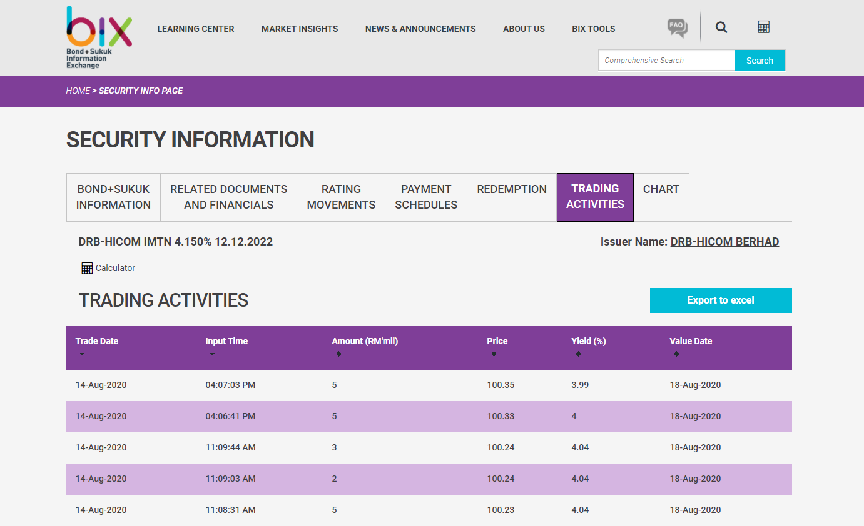
Task: Click the magnifier search icon in header
Action: point(721,27)
